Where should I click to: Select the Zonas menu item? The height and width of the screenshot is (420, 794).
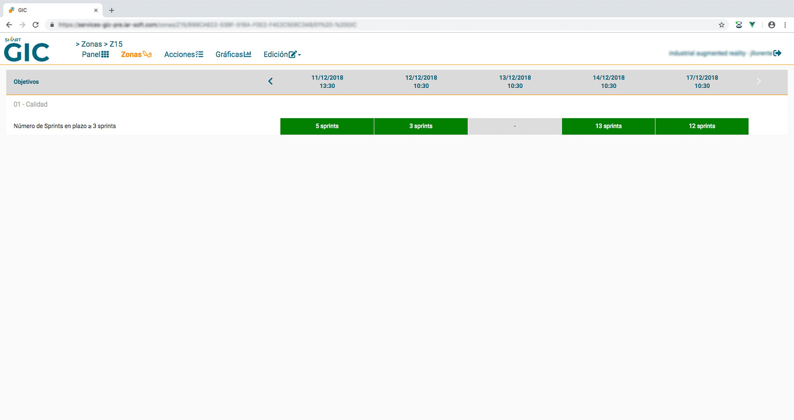coord(136,55)
